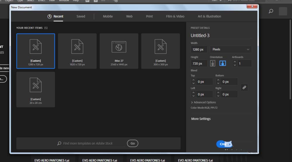The image size is (292, 162).
Task: Set orientation to landscape
Action: coord(223,64)
